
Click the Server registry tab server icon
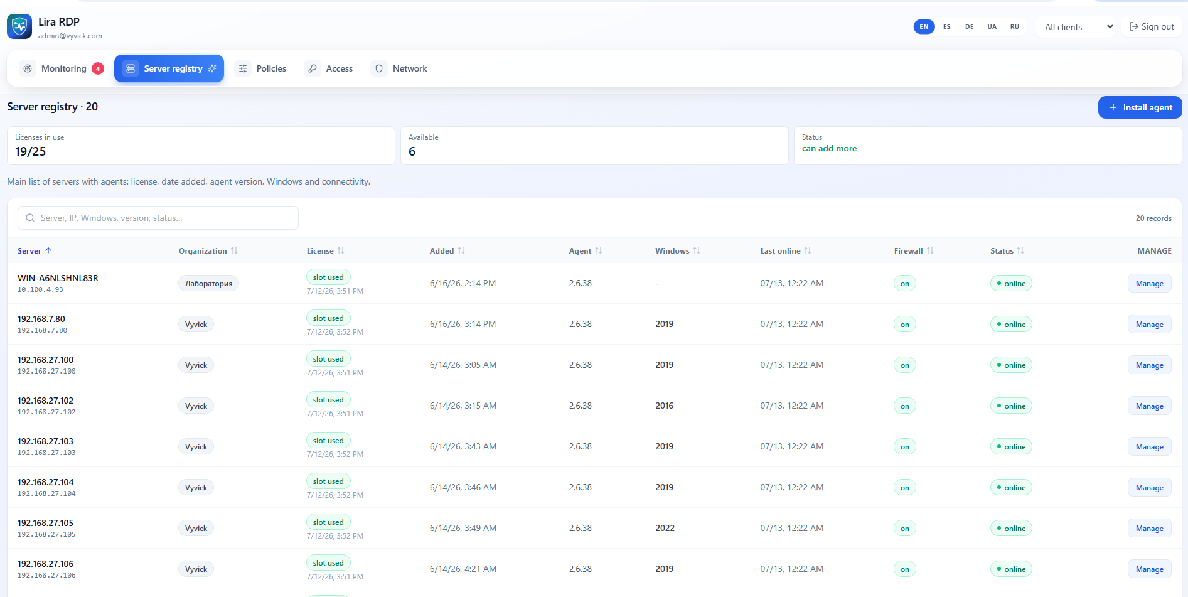pyautogui.click(x=131, y=68)
